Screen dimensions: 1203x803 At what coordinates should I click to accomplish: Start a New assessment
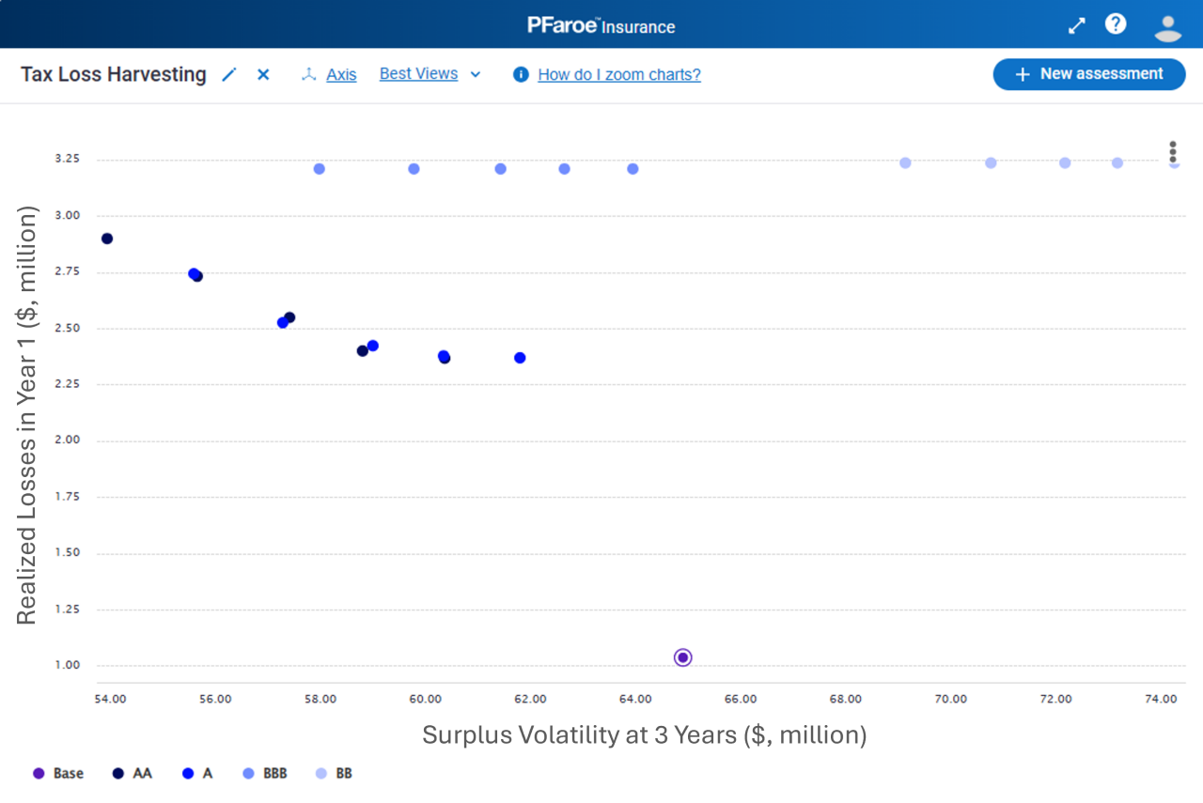coord(1088,74)
